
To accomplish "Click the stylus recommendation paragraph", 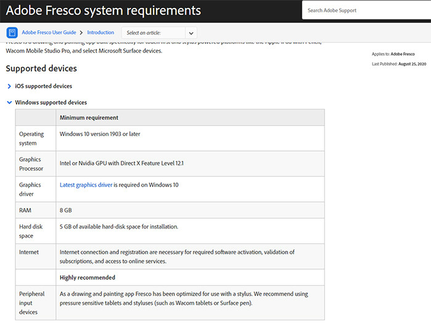I will click(x=183, y=298).
